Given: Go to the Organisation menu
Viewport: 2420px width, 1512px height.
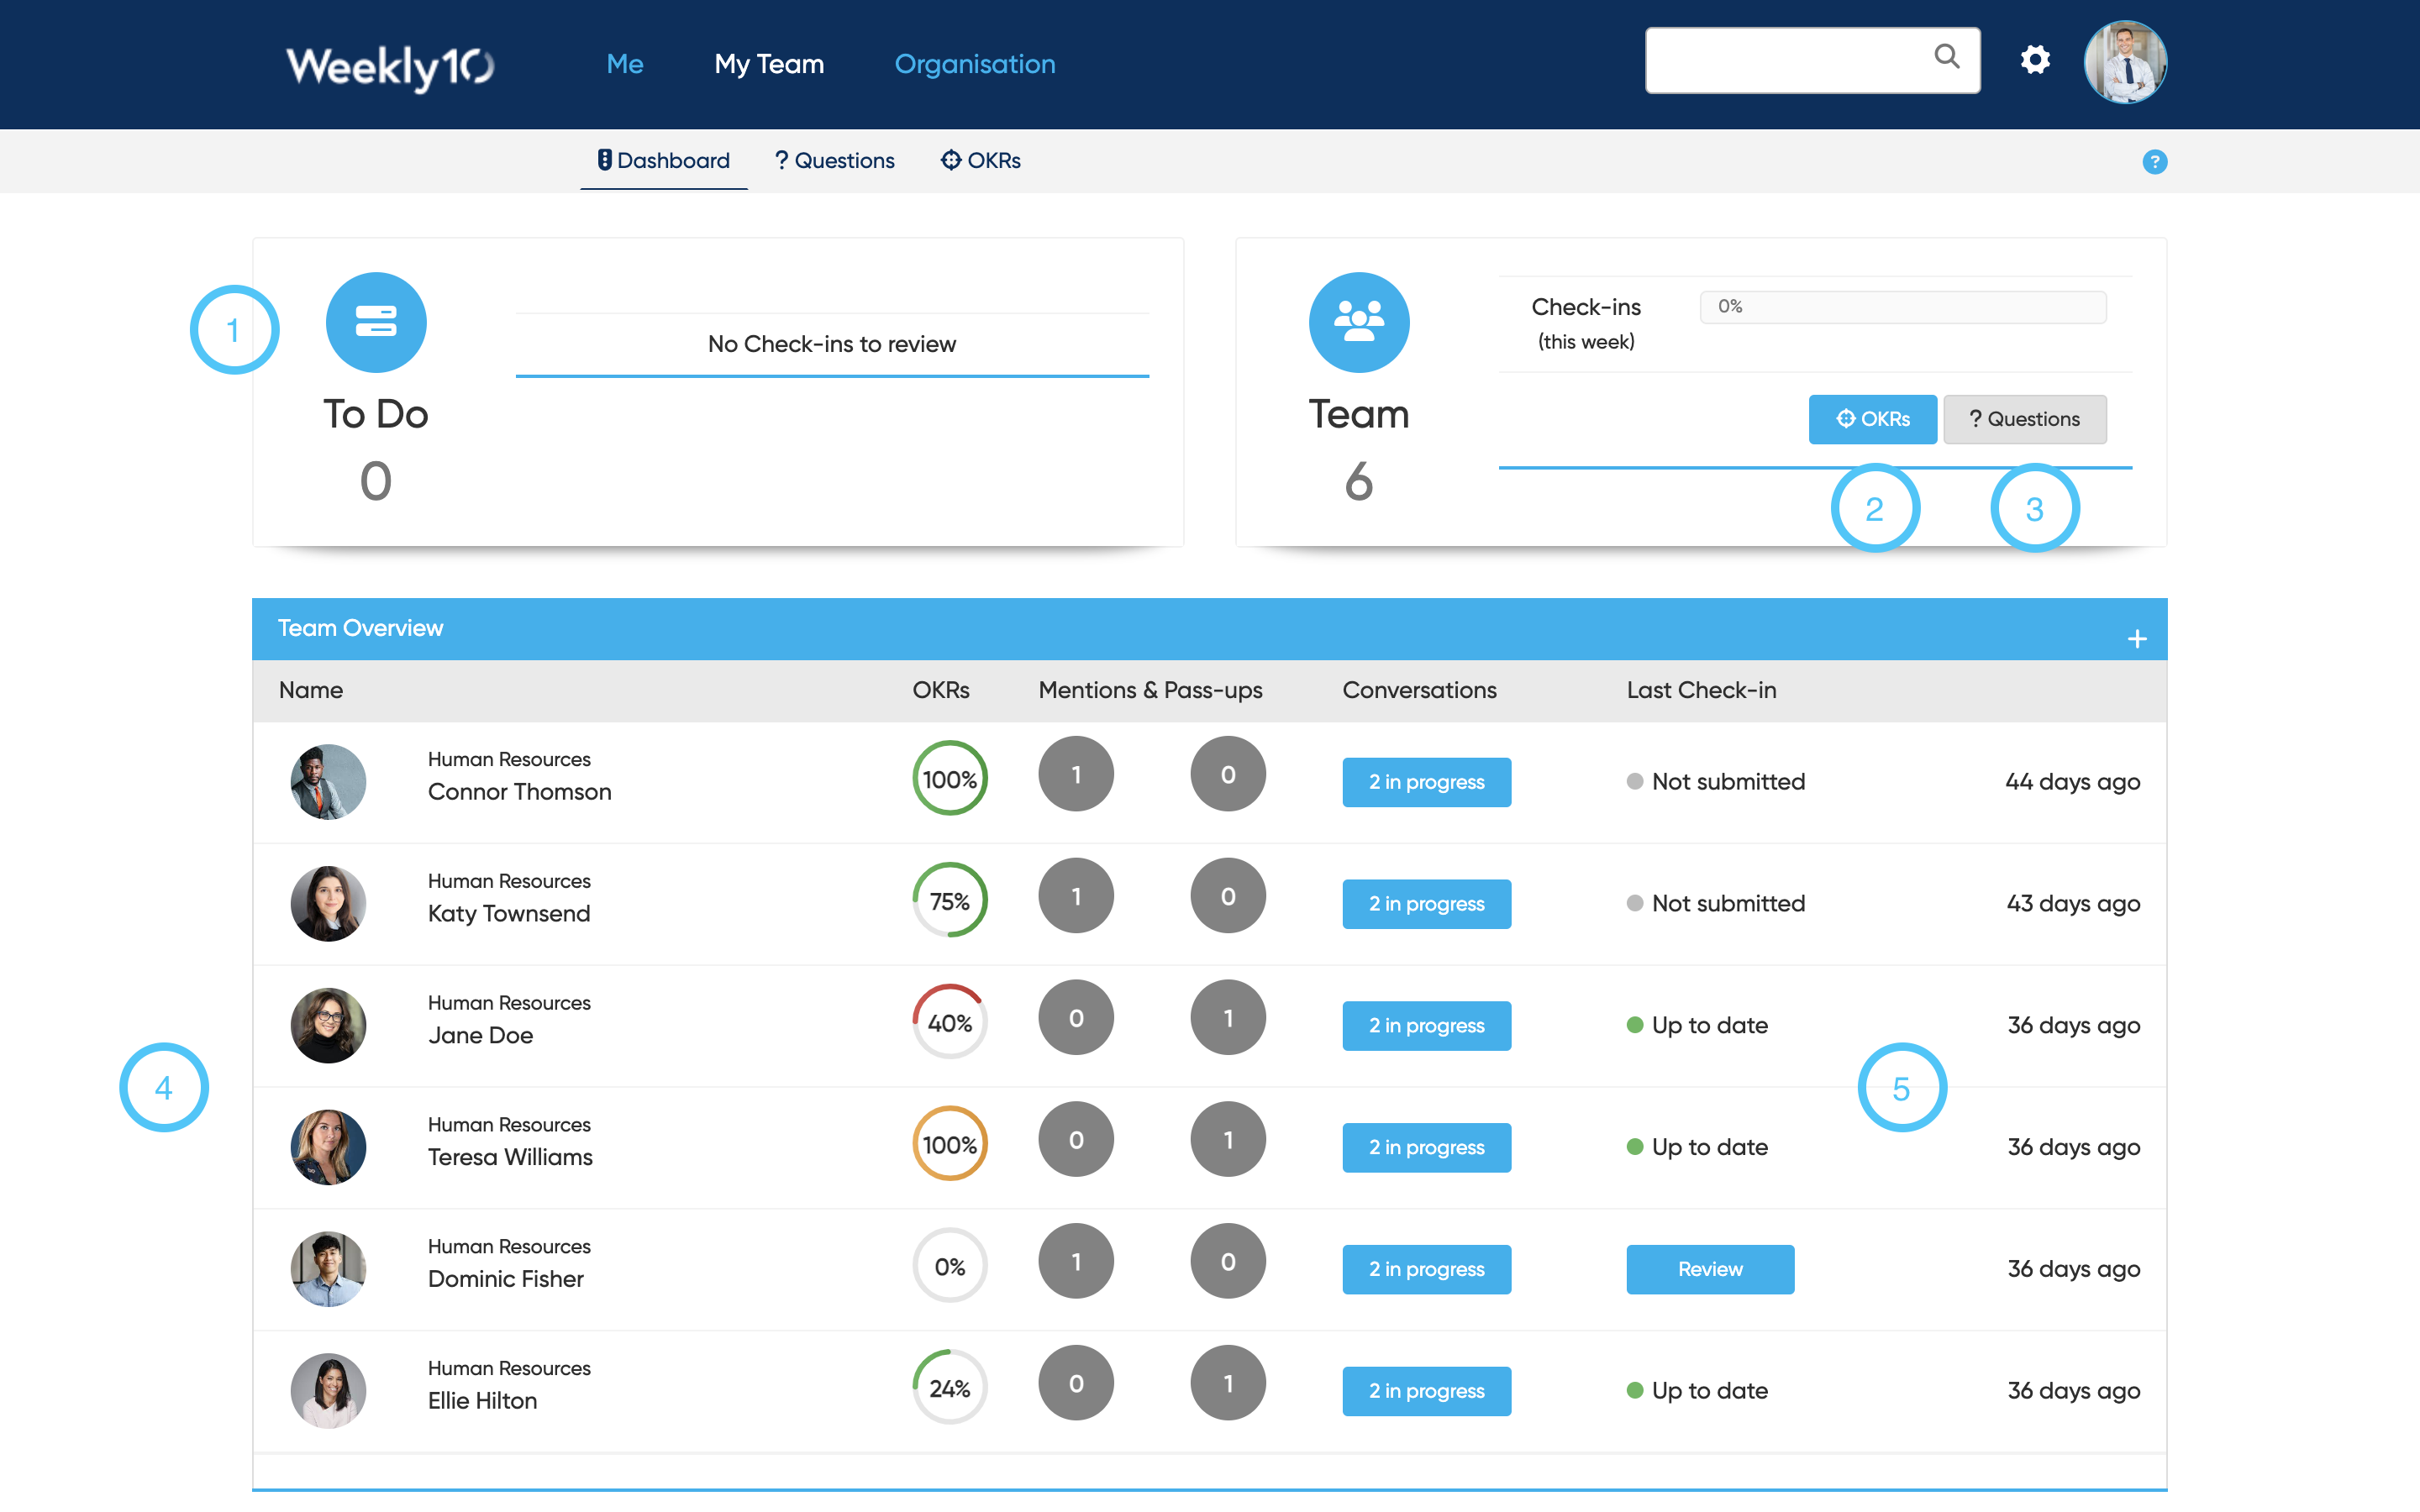Looking at the screenshot, I should [x=974, y=64].
